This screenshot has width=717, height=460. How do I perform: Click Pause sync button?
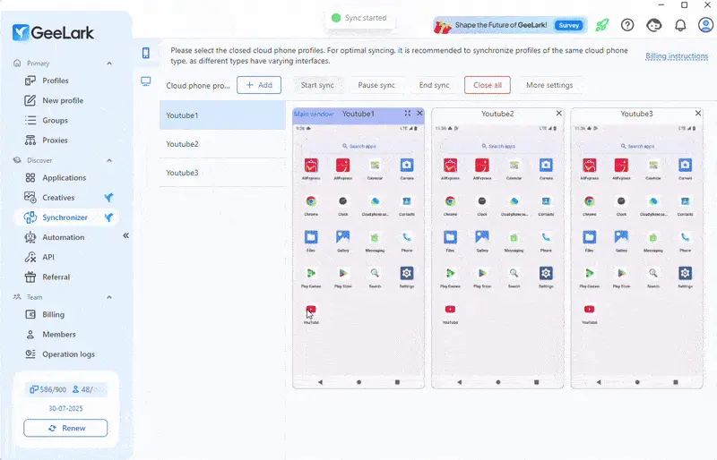pos(376,85)
